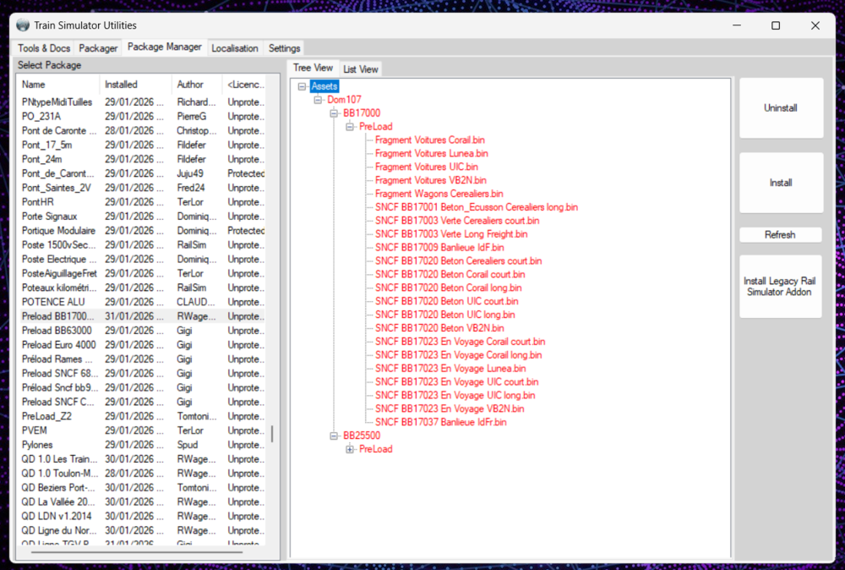Select the QD LDN v1.2014 package
Screen dimensions: 845x570
143,517
